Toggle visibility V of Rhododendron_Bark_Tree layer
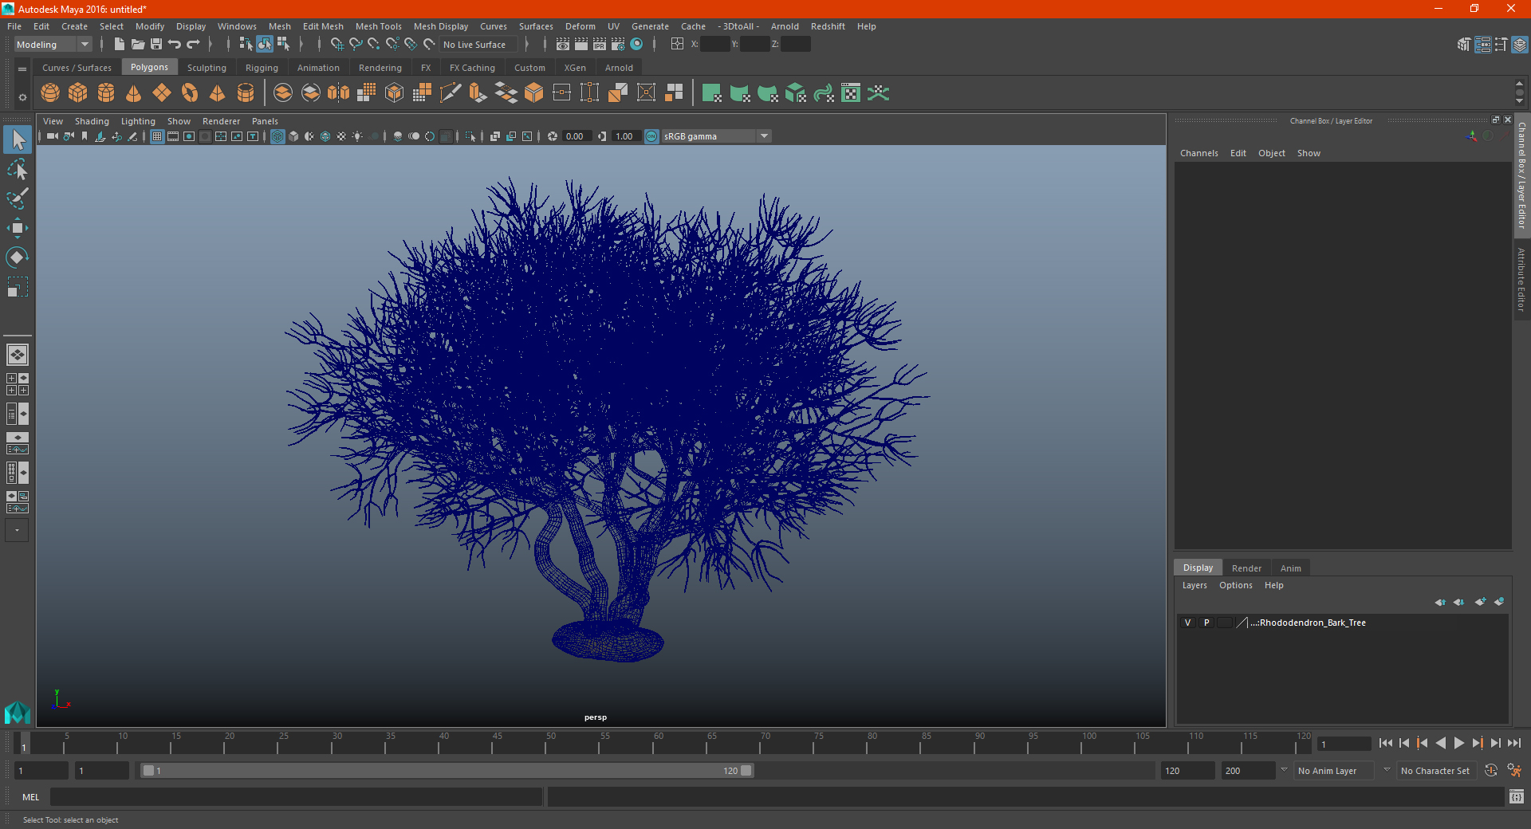 (1187, 623)
